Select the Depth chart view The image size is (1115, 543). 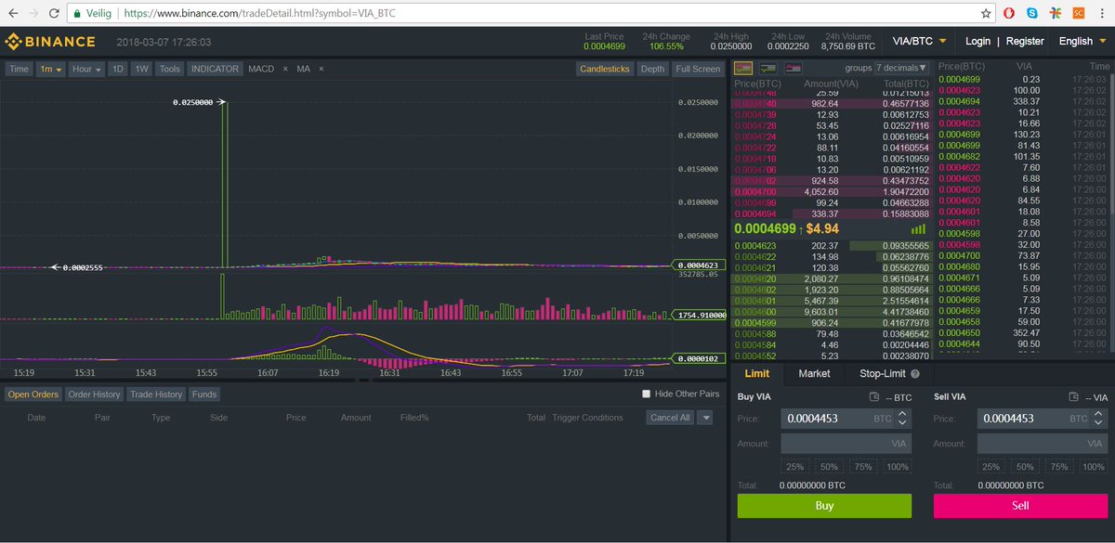652,69
